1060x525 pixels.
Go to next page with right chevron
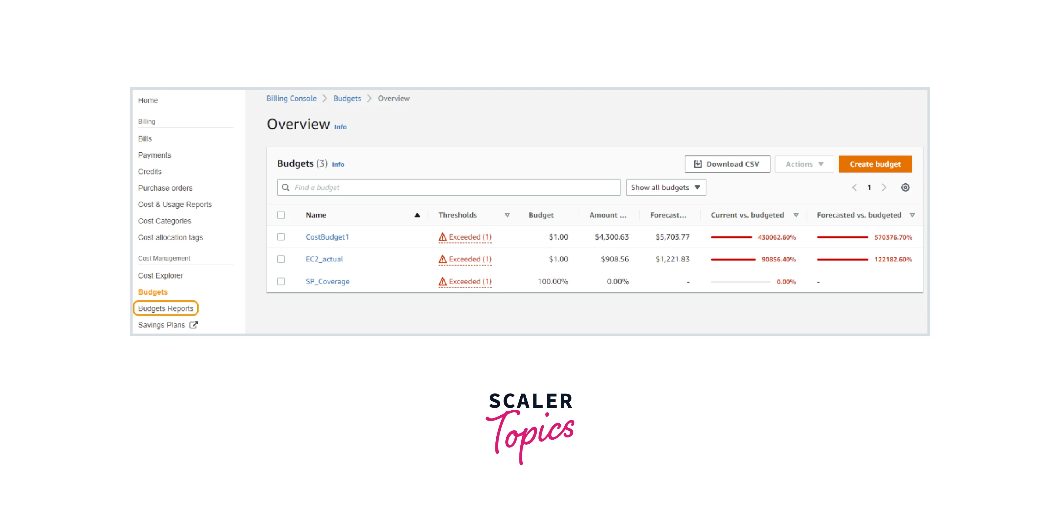click(884, 188)
